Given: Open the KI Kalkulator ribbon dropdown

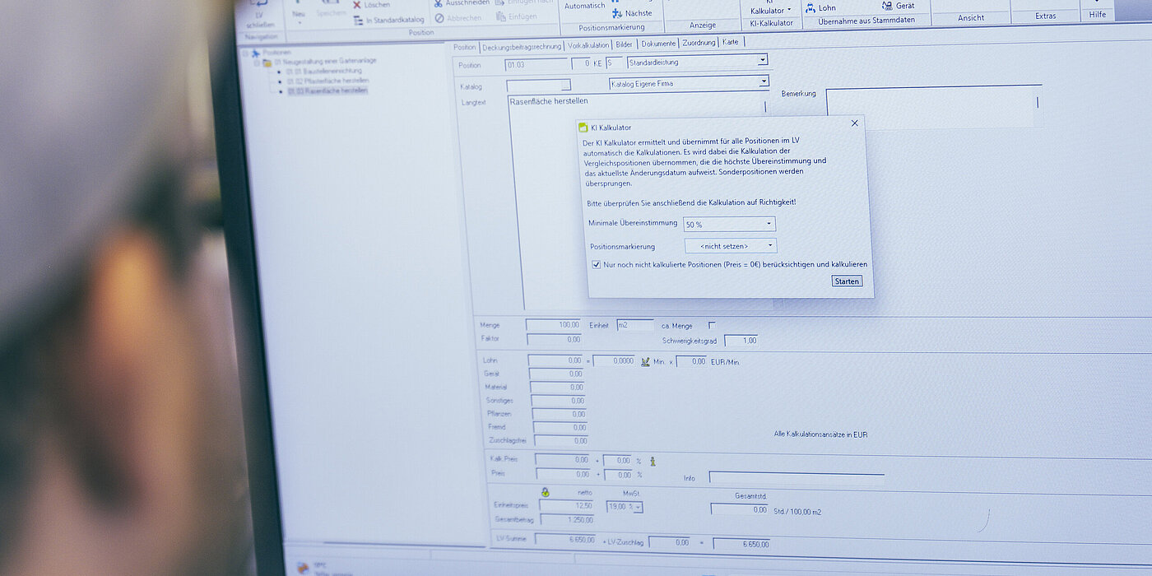Looking at the screenshot, I should coord(771,10).
